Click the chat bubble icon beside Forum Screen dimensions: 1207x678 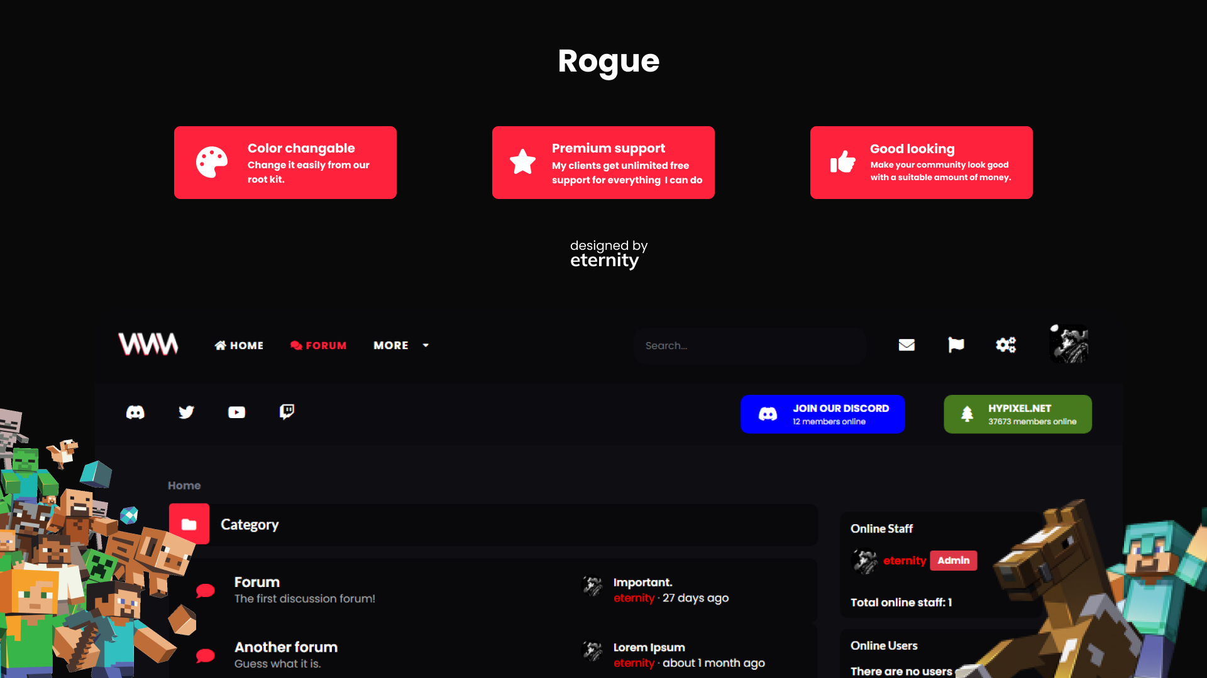204,590
